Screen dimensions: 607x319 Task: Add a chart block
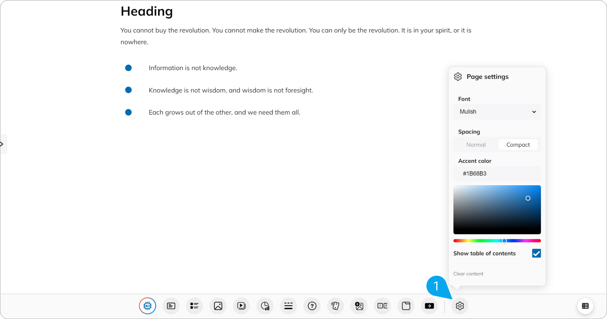click(265, 306)
